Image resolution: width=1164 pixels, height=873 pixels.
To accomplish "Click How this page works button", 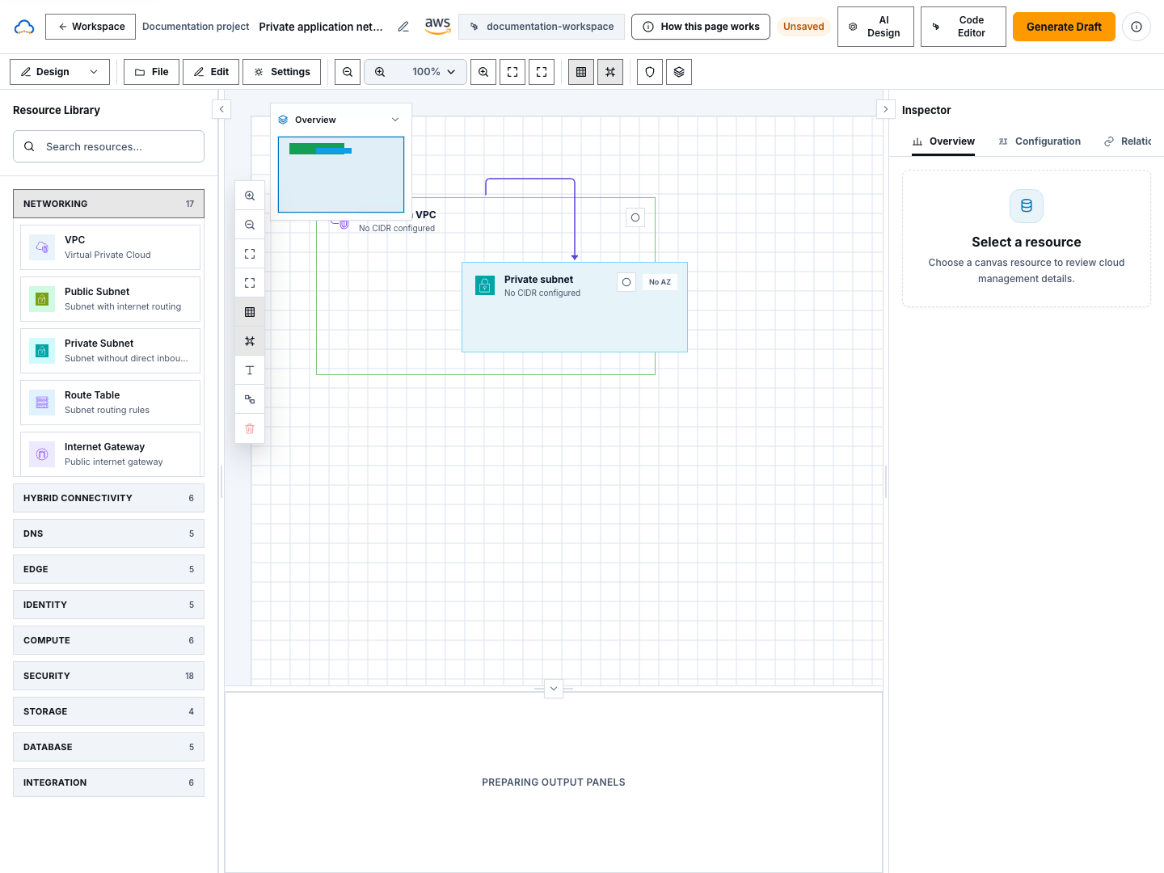I will (x=701, y=27).
